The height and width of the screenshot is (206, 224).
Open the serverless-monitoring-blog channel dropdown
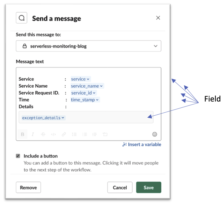(88, 46)
